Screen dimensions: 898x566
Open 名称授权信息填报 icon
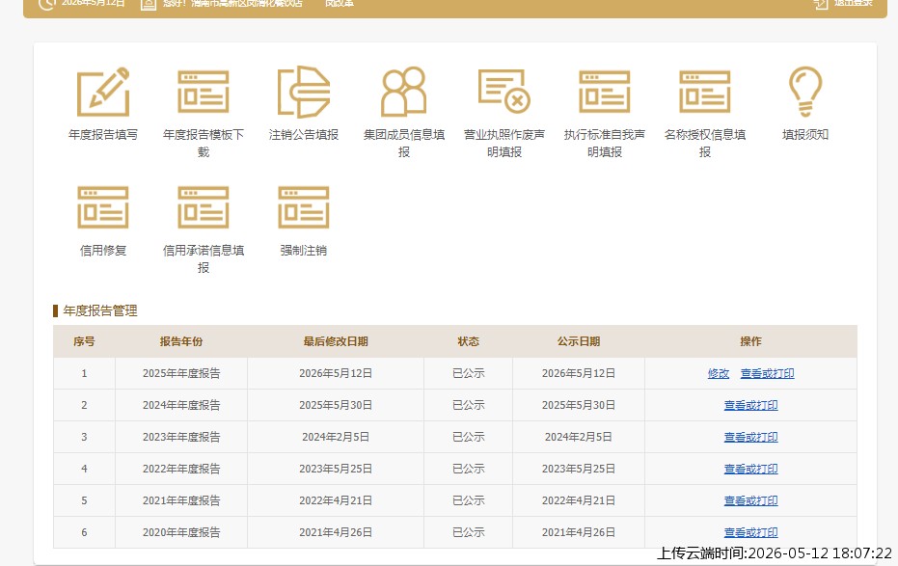[705, 92]
